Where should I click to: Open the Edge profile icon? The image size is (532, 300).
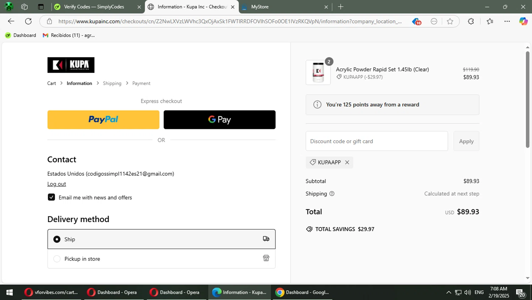pyautogui.click(x=9, y=7)
